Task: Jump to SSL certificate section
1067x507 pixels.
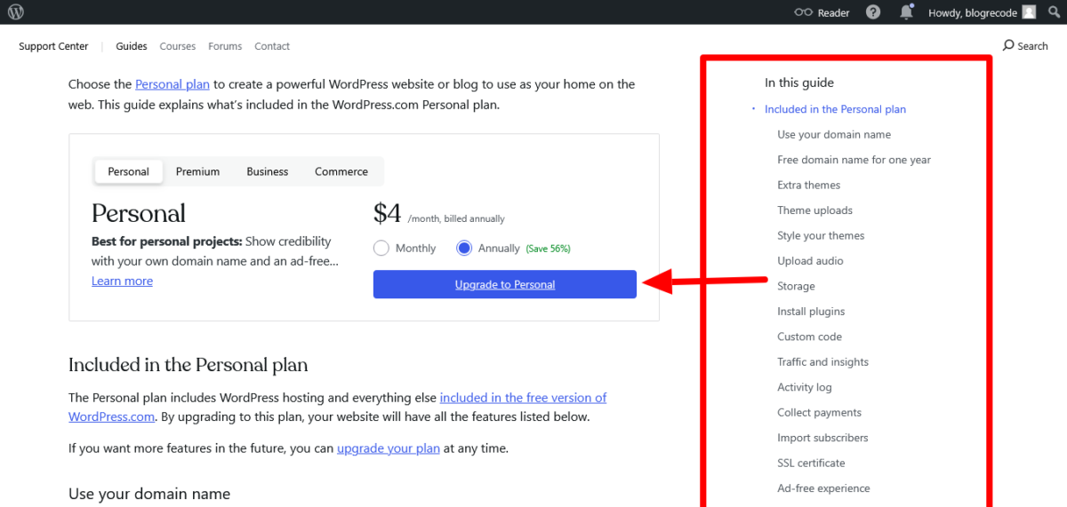Action: coord(811,463)
